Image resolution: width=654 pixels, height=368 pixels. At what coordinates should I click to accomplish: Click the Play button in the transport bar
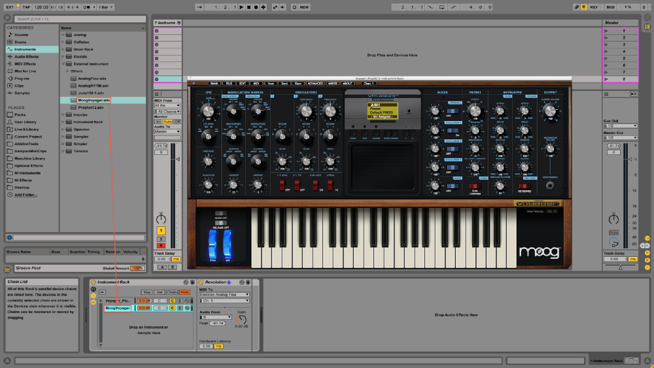click(x=241, y=7)
